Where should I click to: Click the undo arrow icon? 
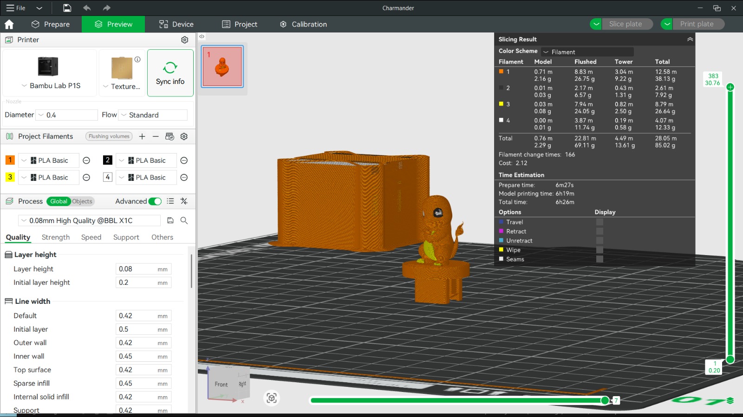(87, 8)
